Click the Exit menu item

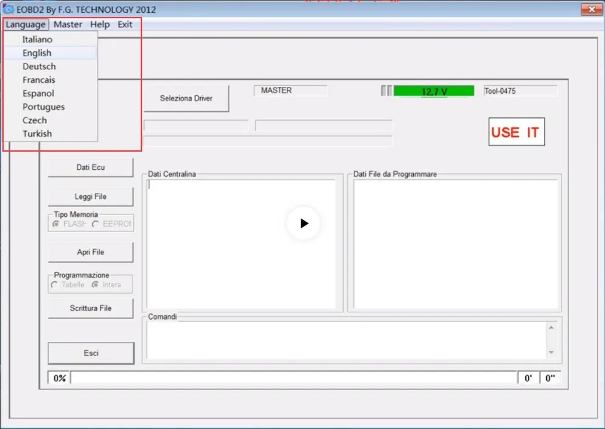pyautogui.click(x=125, y=24)
